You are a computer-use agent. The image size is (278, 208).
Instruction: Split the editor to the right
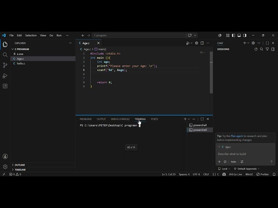coord(202,43)
